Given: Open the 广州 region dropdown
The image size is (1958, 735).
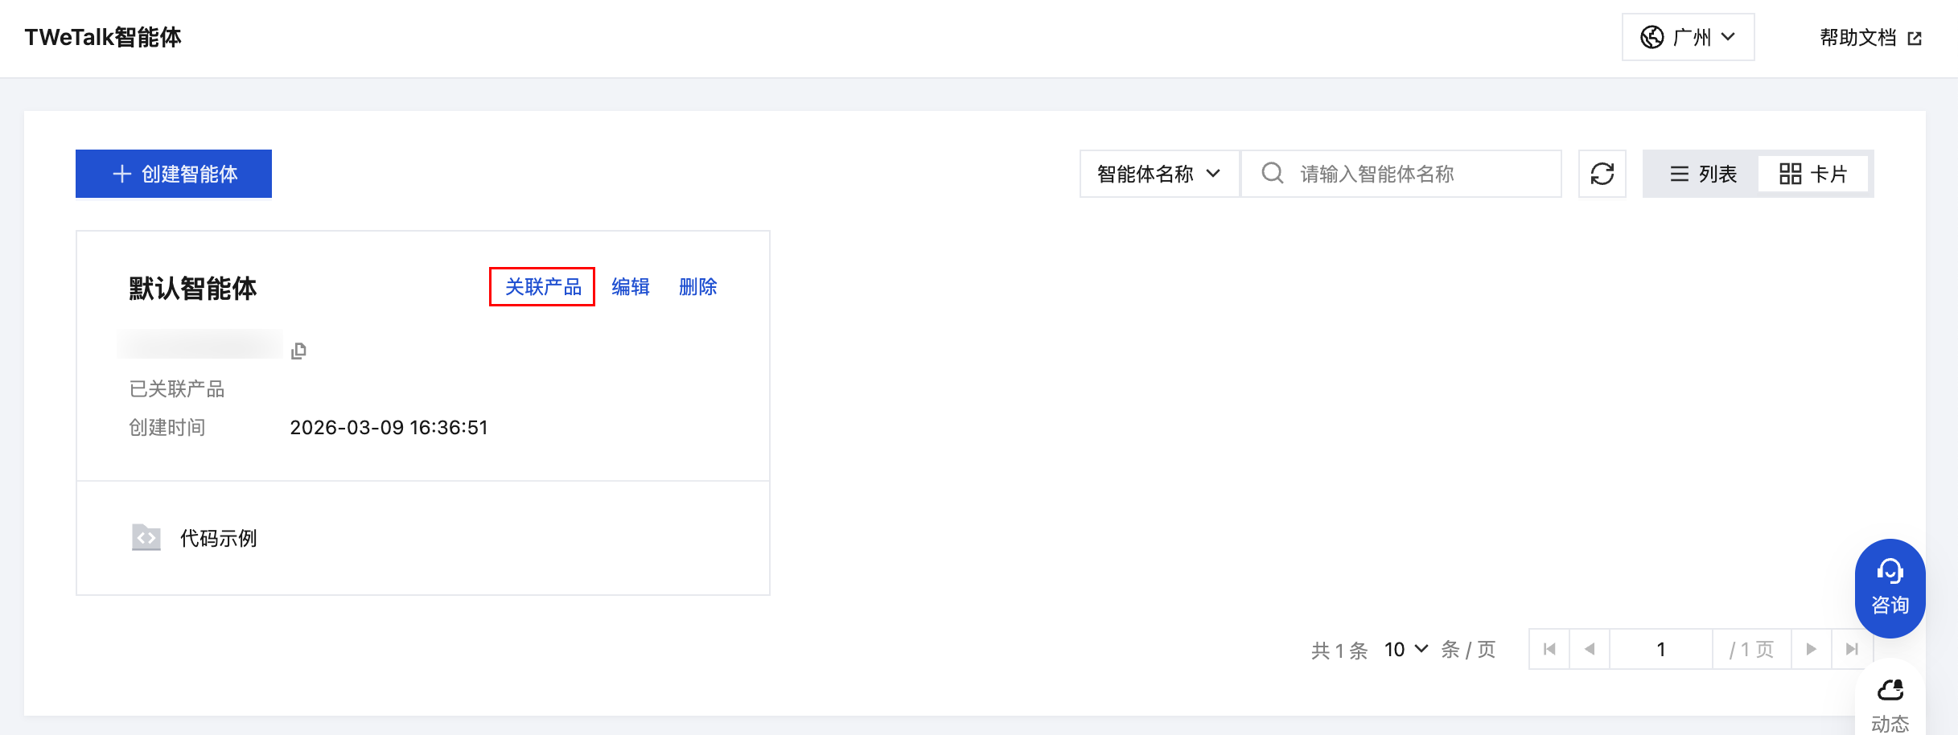Looking at the screenshot, I should click(x=1688, y=37).
